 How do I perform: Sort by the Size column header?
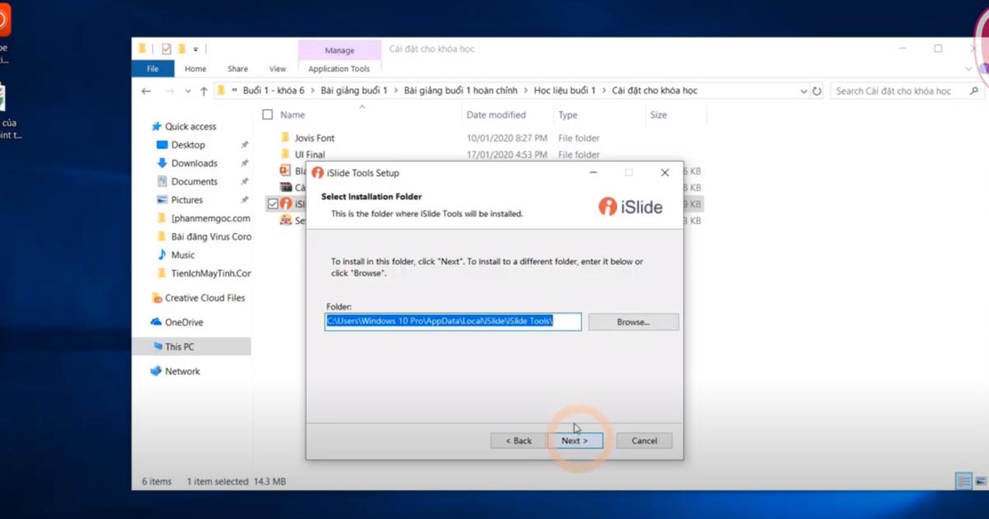coord(659,115)
